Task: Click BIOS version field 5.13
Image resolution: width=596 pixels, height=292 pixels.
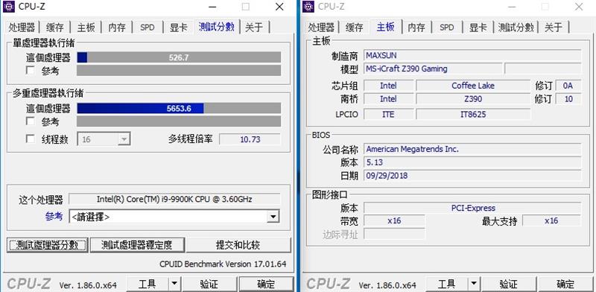Action: (x=472, y=162)
